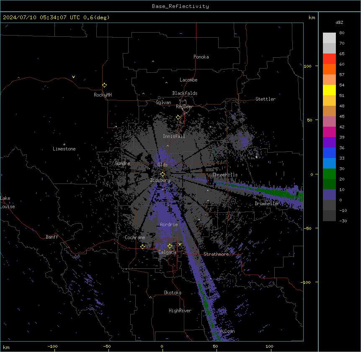Click the green 20-30 dBZ legend swatch
The width and height of the screenshot is (361, 352).
point(329,174)
